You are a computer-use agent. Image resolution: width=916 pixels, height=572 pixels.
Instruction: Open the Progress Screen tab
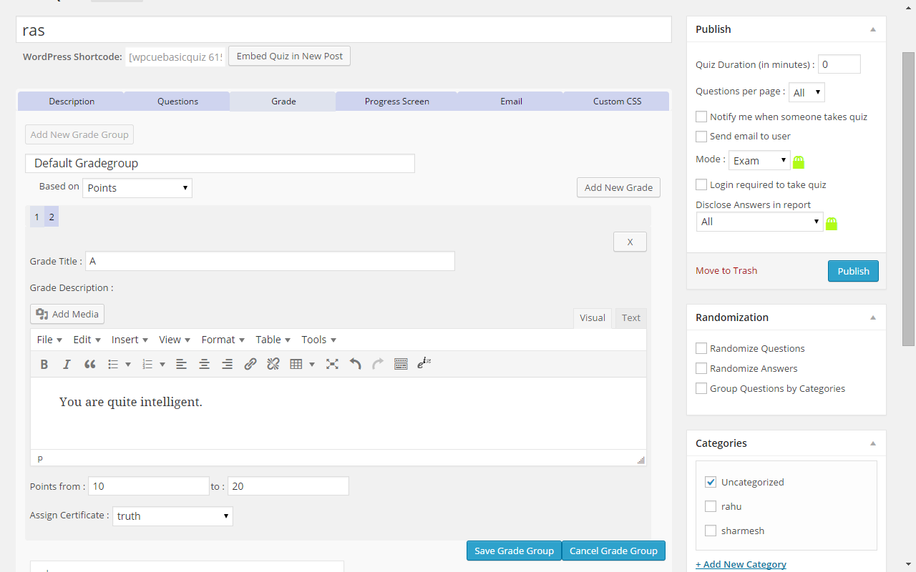point(396,102)
